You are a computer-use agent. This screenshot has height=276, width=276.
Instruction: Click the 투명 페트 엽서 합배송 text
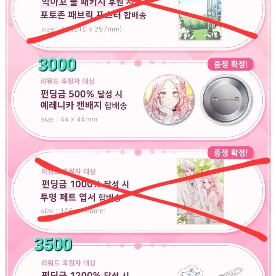pyautogui.click(x=80, y=197)
